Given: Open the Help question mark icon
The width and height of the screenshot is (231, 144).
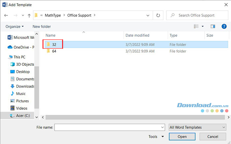Looking at the screenshot, I should tap(224, 26).
